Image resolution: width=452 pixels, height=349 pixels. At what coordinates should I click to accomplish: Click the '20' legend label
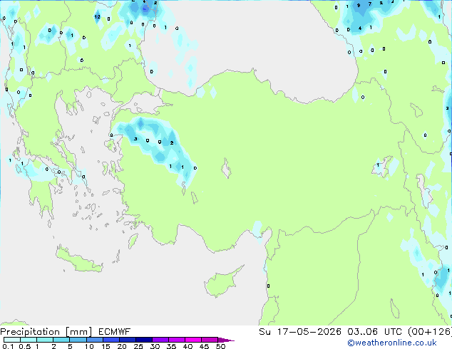[122, 346]
